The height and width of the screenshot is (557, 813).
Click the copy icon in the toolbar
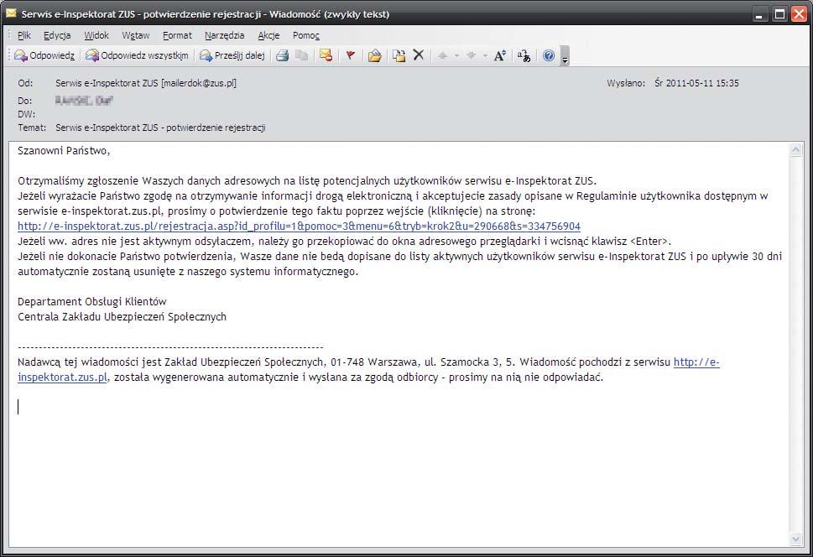click(302, 55)
